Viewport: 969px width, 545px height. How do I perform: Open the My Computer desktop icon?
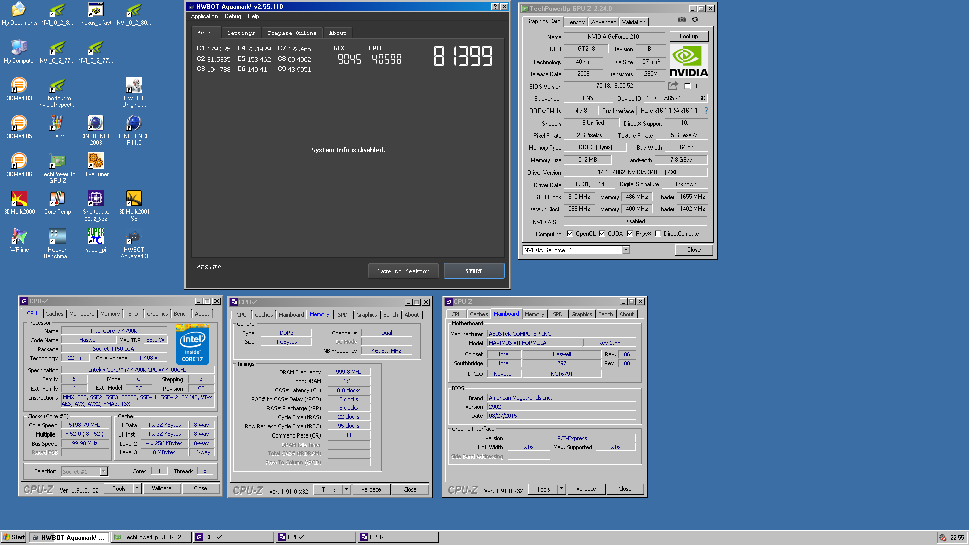[19, 51]
